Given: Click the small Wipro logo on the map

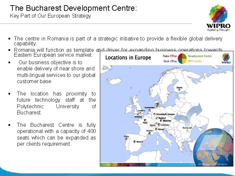Looking at the screenshot, I should (x=226, y=58).
